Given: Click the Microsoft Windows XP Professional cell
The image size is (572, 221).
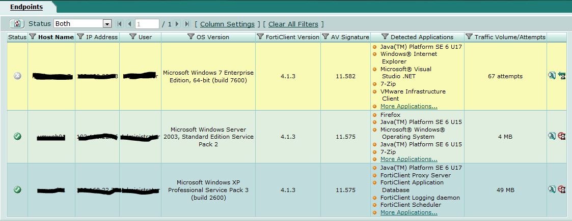Looking at the screenshot, I should click(208, 190).
